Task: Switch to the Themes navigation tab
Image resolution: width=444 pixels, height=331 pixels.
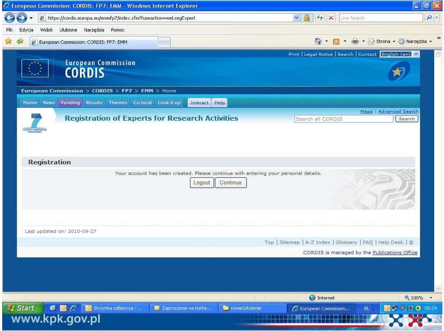Action: click(118, 103)
